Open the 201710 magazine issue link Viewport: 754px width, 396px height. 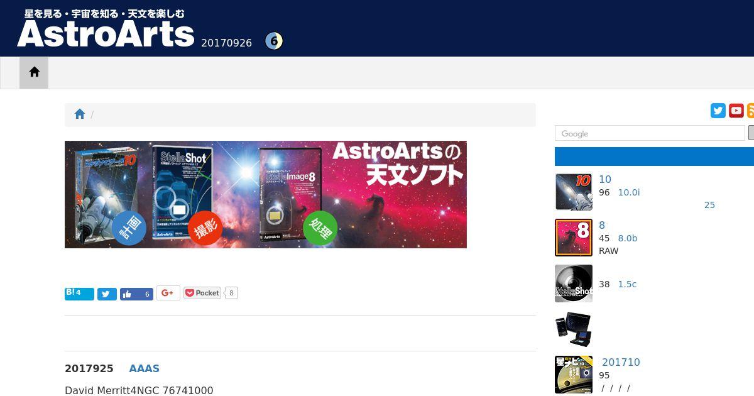[621, 363]
